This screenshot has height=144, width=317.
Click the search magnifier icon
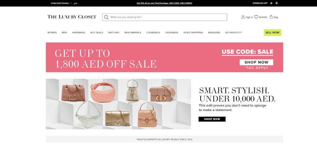pyautogui.click(x=106, y=17)
